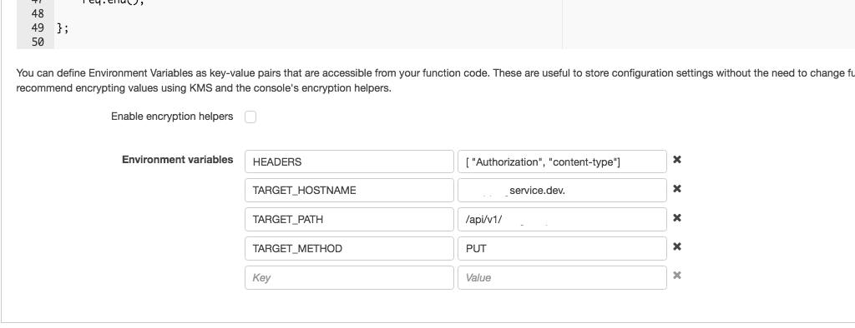Viewport: 855px width, 328px height.
Task: Delete the TARGET_PATH variable with the X
Action: [x=676, y=217]
